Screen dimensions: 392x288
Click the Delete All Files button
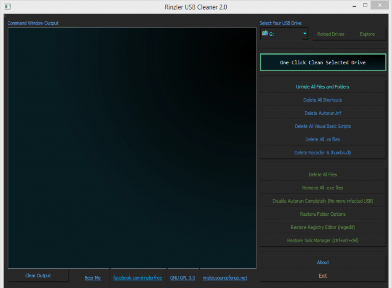tap(323, 174)
